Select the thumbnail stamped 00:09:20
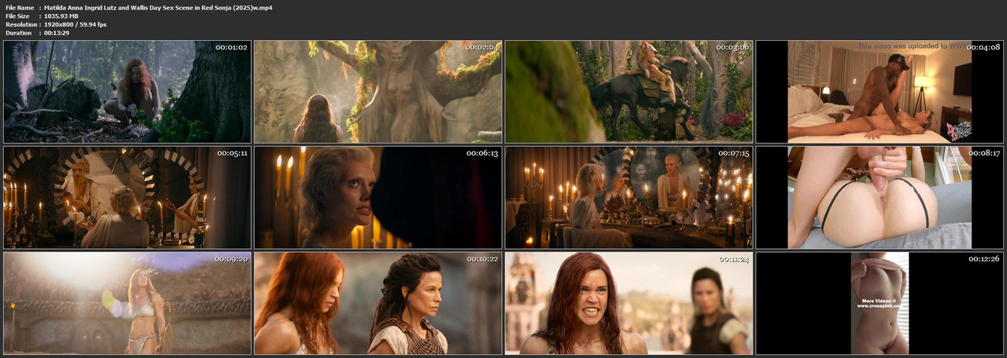 point(127,303)
